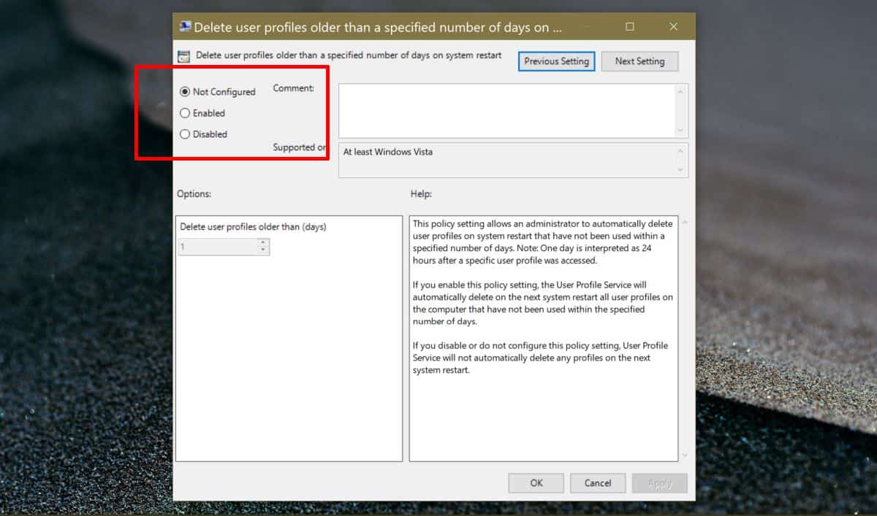Cancel the policy dialog

point(598,483)
